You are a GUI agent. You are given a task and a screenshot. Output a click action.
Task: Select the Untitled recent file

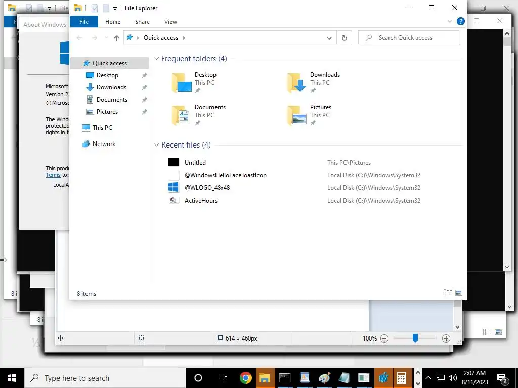[x=195, y=163]
